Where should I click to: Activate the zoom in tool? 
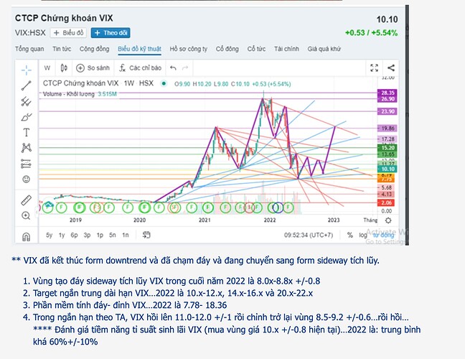(27, 215)
